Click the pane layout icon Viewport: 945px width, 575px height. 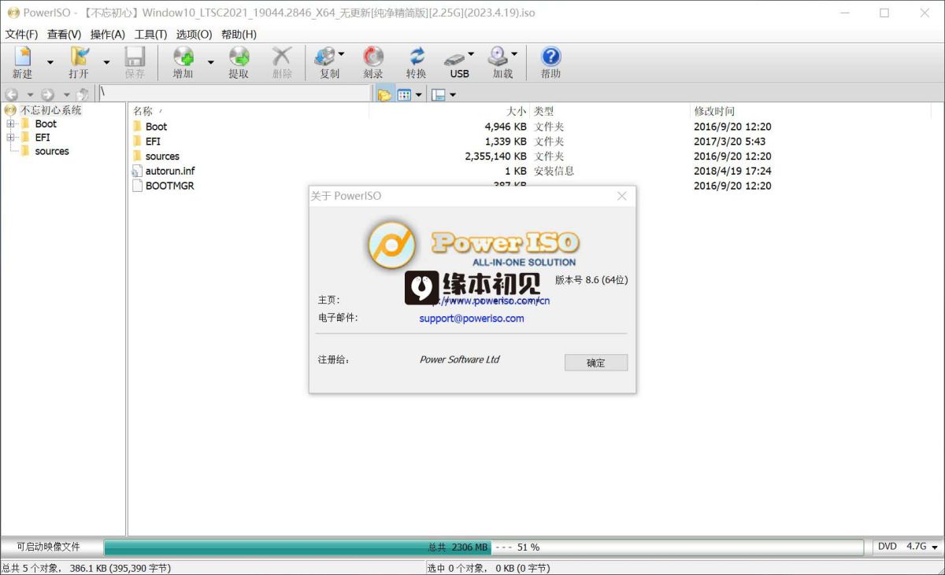pos(439,94)
